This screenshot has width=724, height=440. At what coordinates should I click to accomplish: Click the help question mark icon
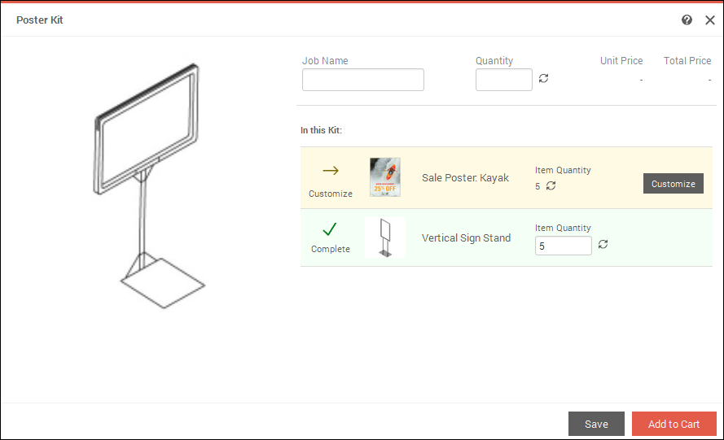(687, 20)
